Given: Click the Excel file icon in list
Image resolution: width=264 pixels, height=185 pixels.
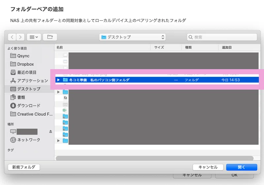Looking at the screenshot, I should pyautogui.click(x=65, y=110).
